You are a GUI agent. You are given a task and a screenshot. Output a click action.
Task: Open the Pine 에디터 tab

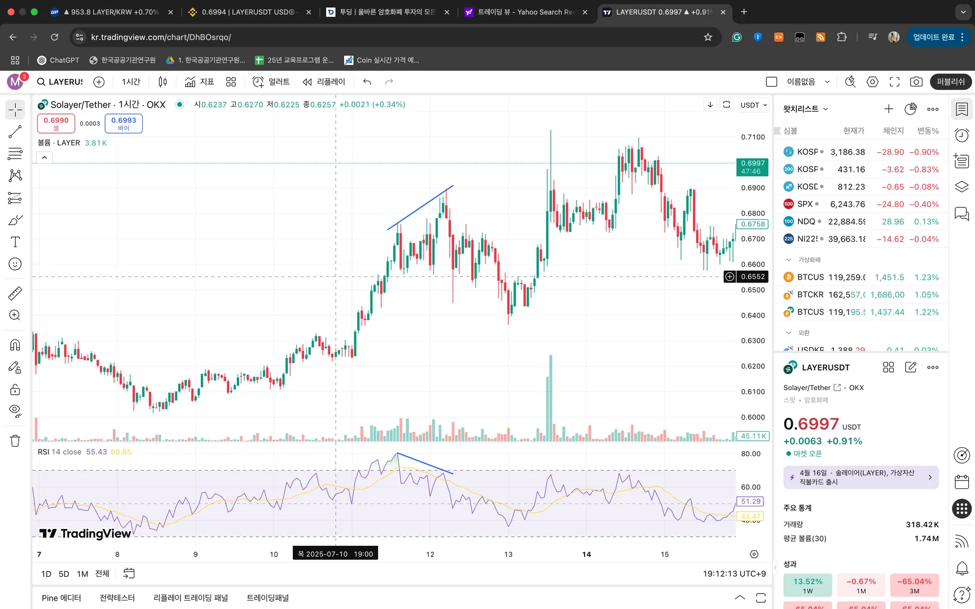pyautogui.click(x=62, y=598)
